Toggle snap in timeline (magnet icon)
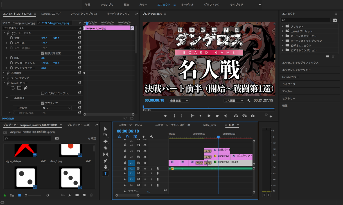 coord(127,137)
